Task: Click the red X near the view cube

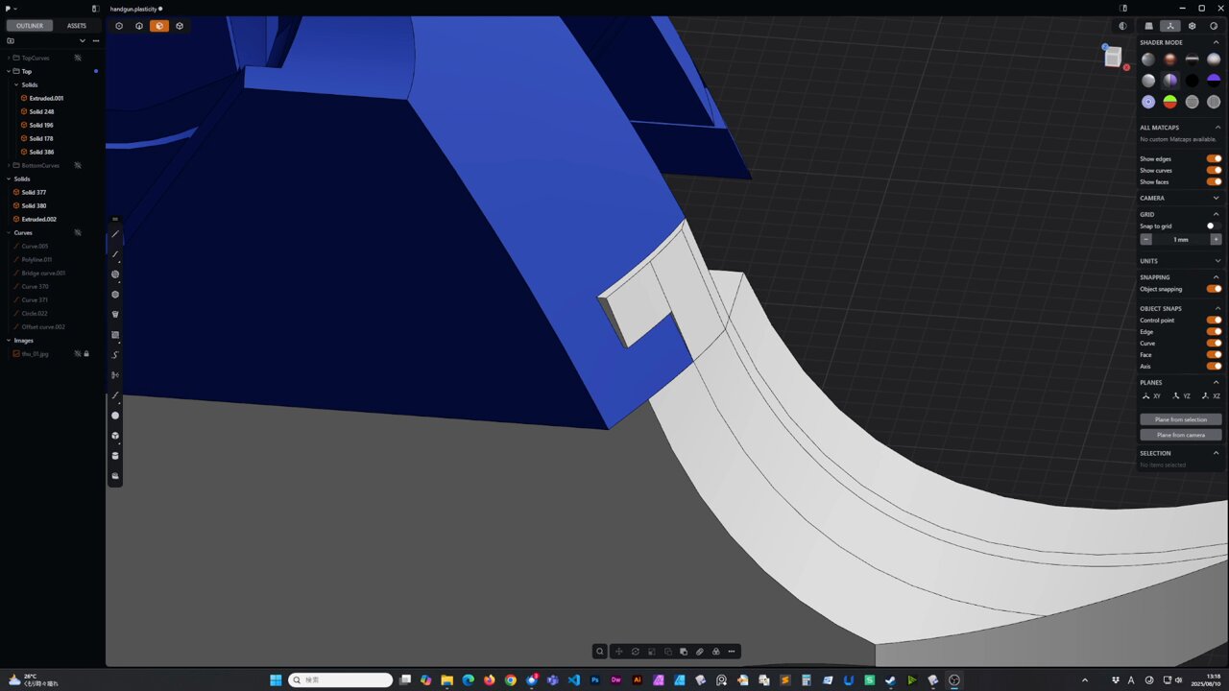Action: pos(1126,67)
